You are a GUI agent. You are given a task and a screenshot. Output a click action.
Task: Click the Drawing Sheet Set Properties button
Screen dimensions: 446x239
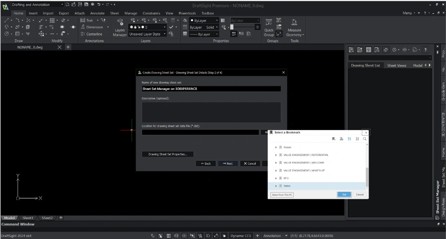(168, 154)
